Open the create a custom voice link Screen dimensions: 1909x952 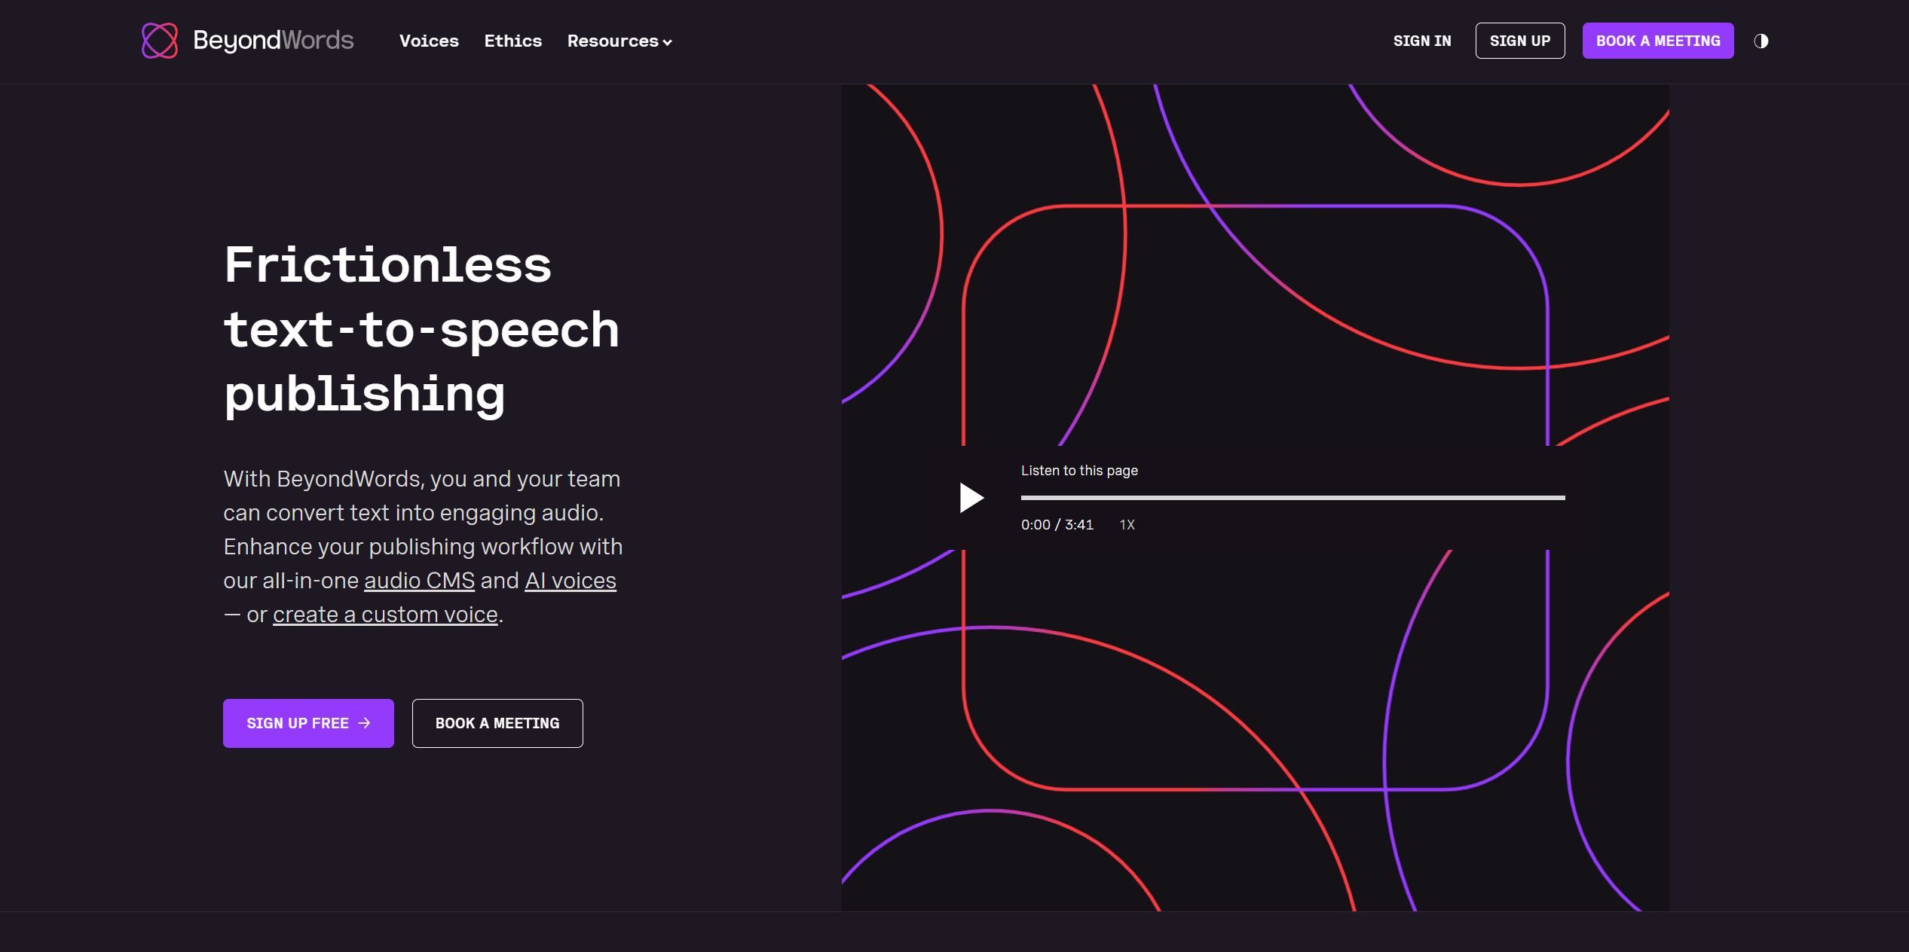pyautogui.click(x=385, y=615)
